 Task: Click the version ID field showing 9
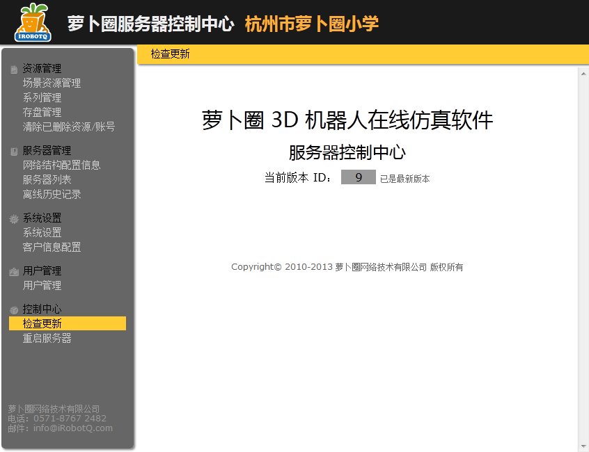pyautogui.click(x=359, y=177)
